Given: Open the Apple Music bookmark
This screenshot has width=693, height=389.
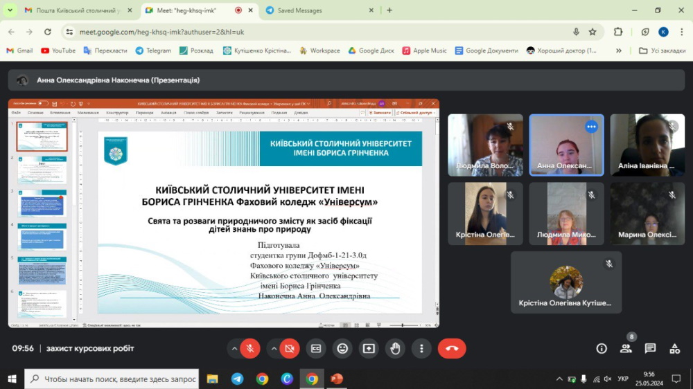Looking at the screenshot, I should pos(425,51).
